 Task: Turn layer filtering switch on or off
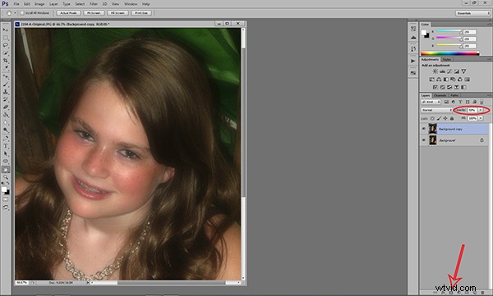coord(481,102)
